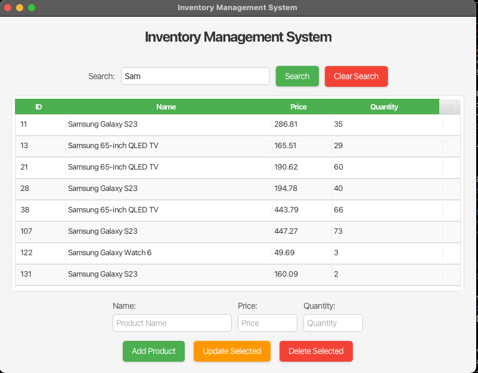Click the red Clear Search button
478x373 pixels.
tap(356, 76)
